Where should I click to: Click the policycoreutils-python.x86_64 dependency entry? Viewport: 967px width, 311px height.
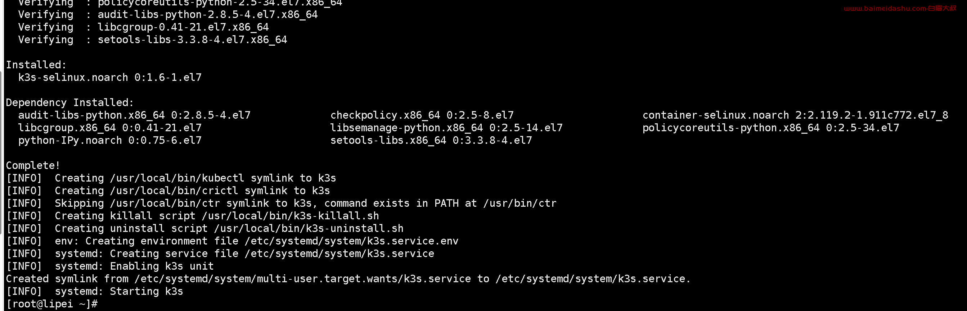pos(770,128)
